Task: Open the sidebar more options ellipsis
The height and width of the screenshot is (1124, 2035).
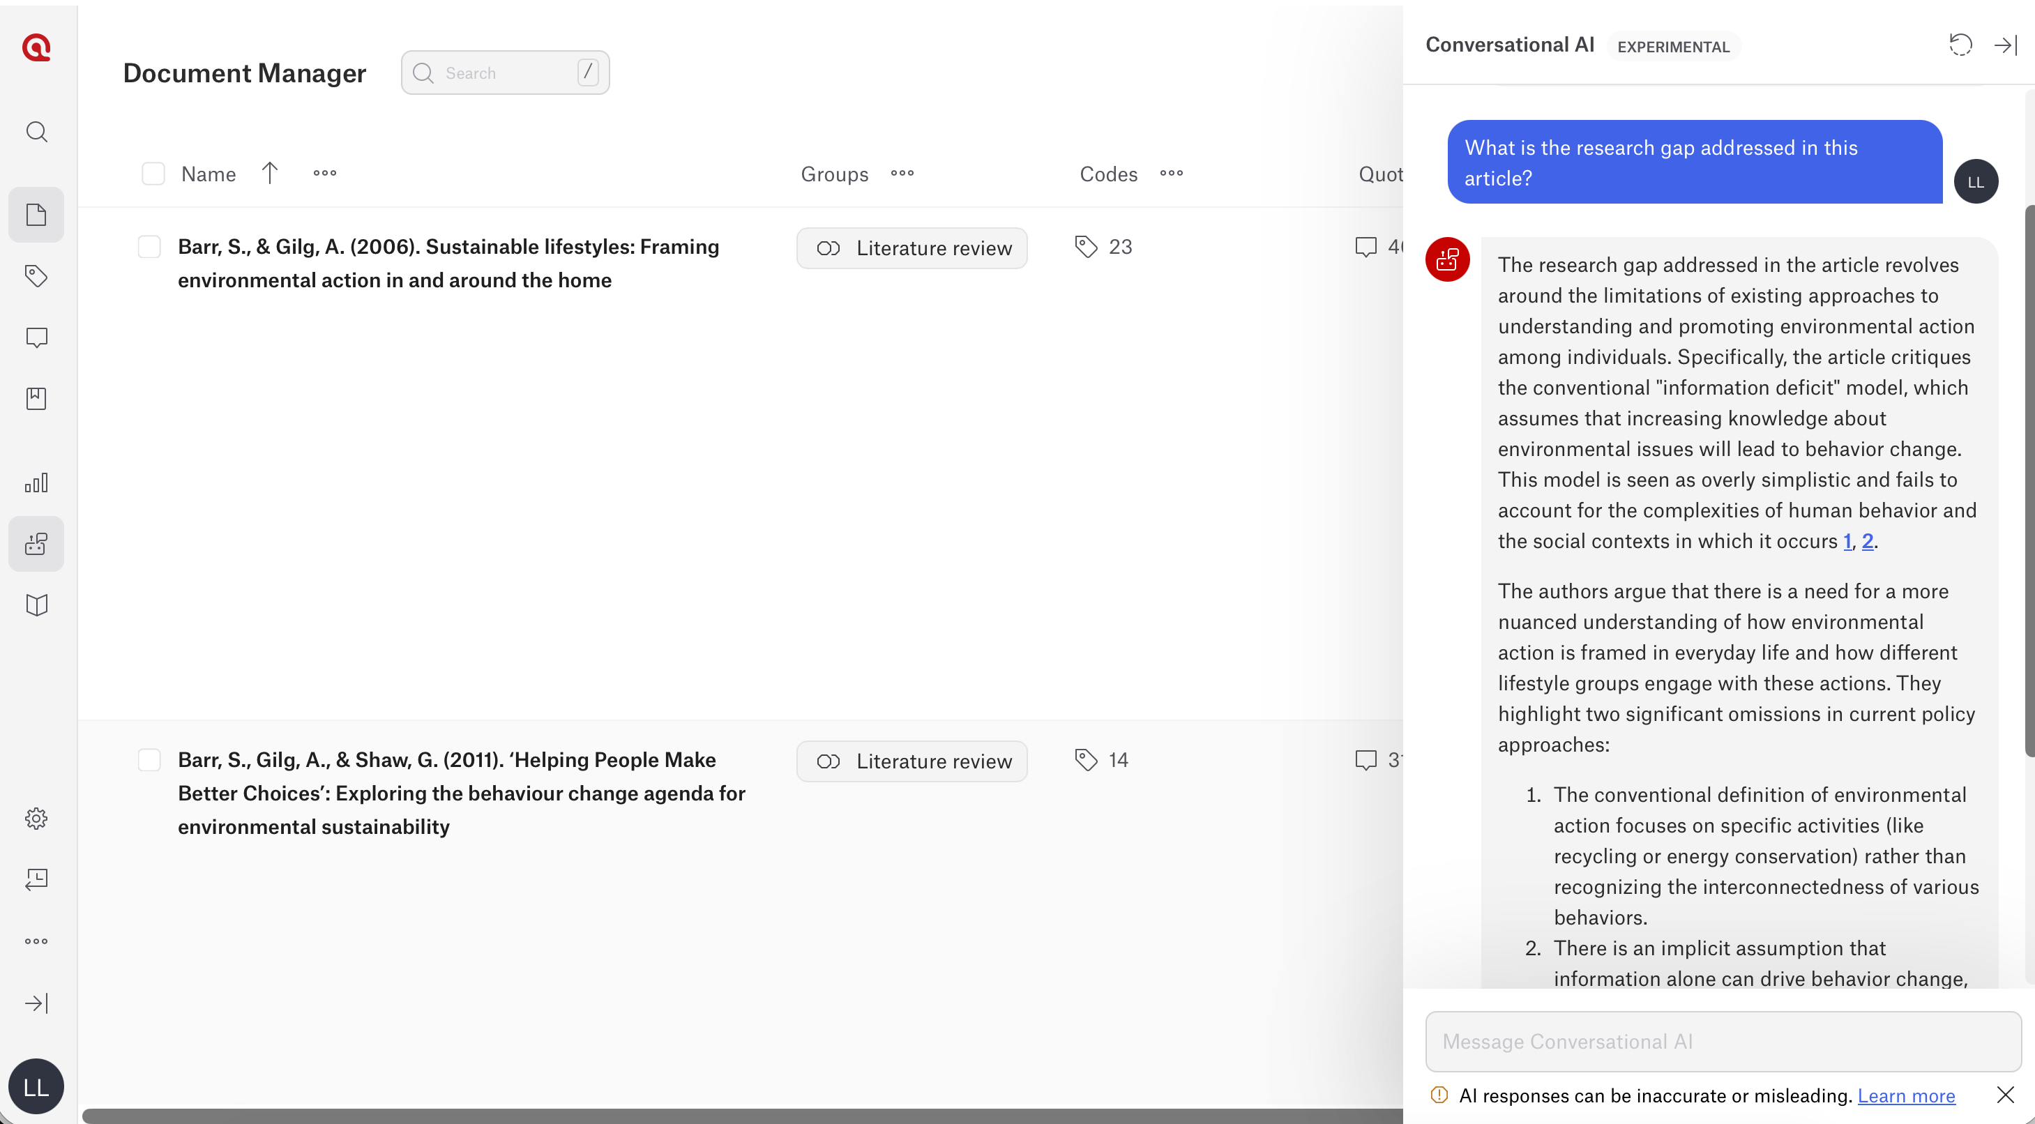Action: tap(36, 941)
